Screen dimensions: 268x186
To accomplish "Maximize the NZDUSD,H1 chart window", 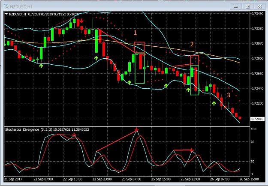I will coord(247,7).
